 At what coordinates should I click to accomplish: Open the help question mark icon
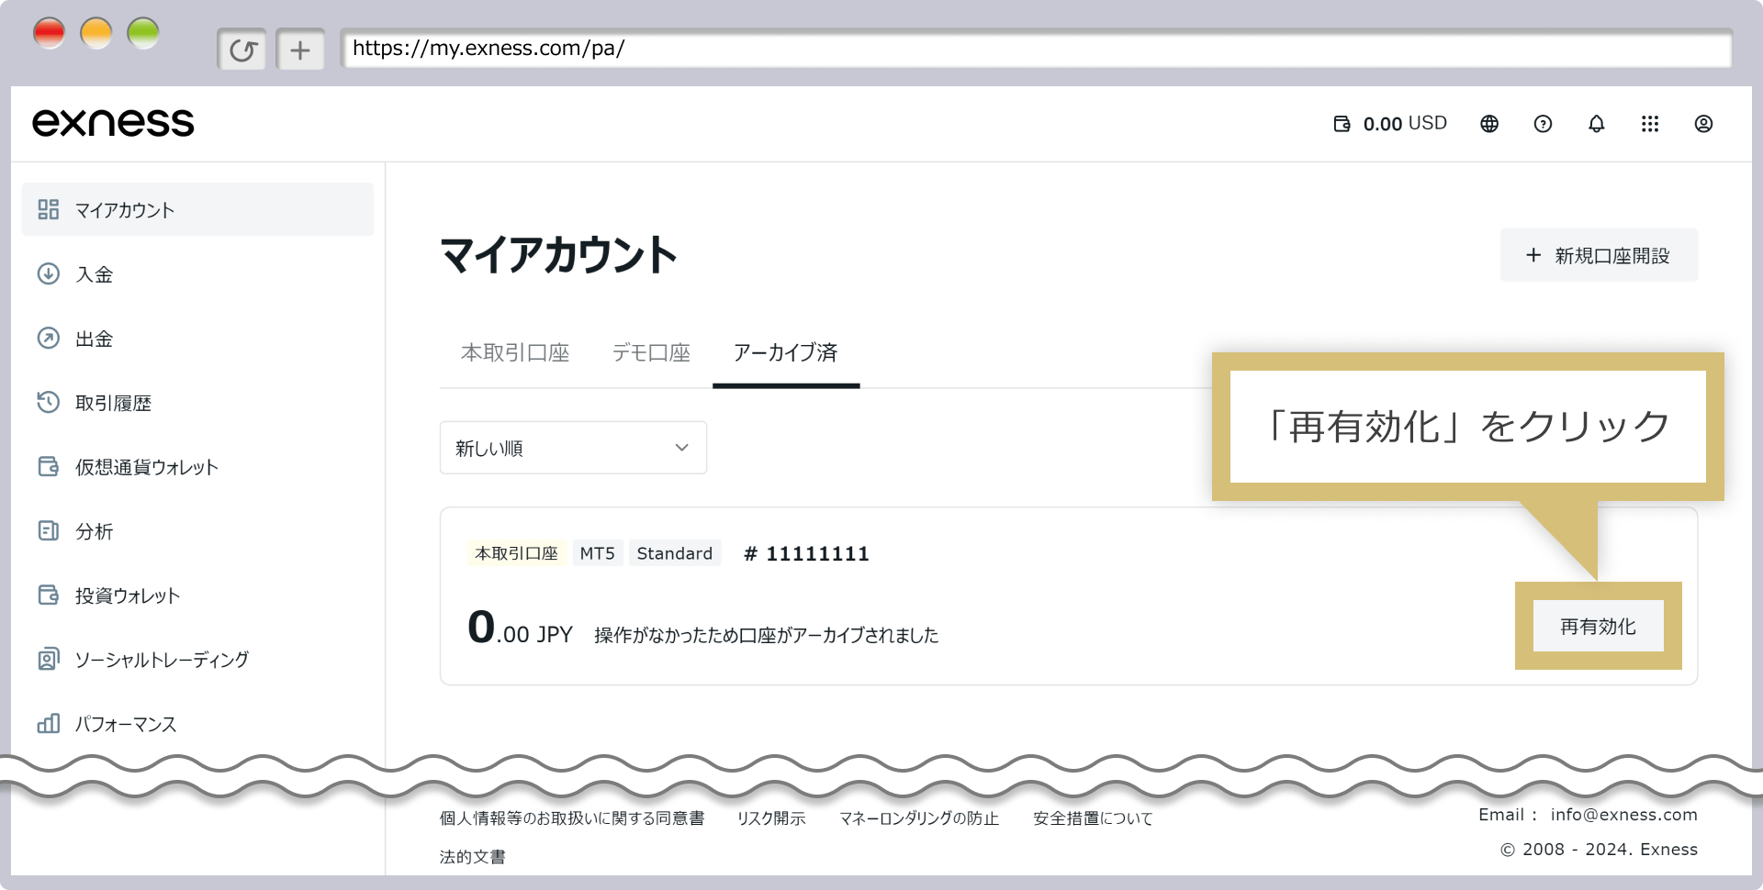tap(1543, 124)
